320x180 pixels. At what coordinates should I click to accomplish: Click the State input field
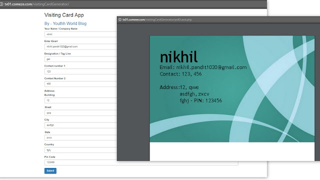point(81,138)
